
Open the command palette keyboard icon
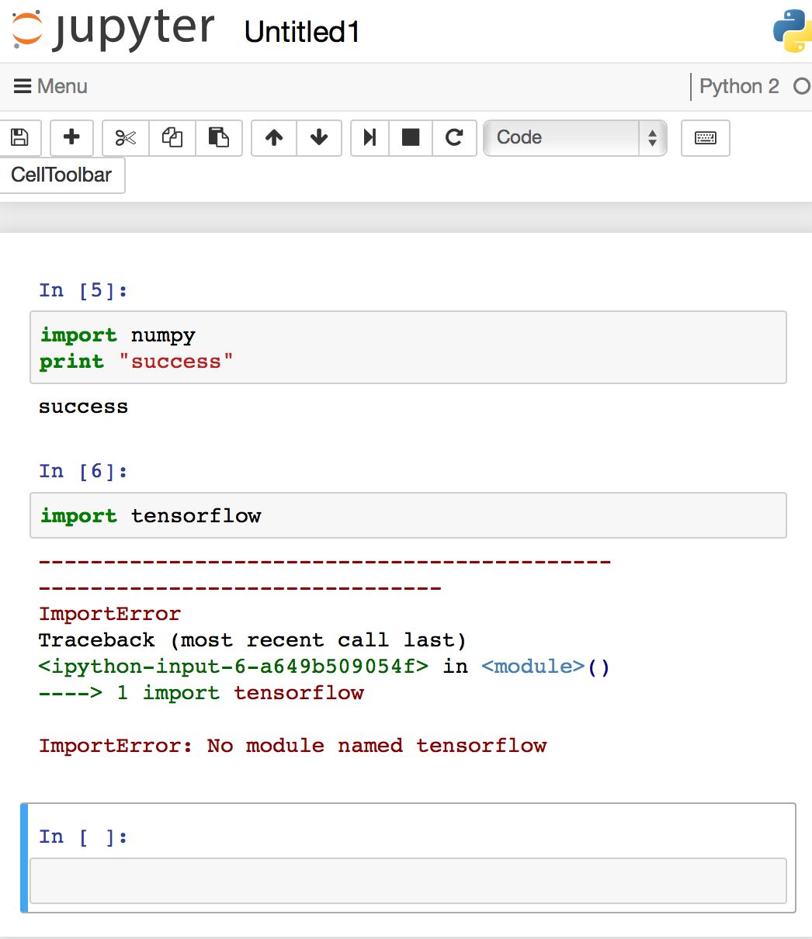(706, 138)
